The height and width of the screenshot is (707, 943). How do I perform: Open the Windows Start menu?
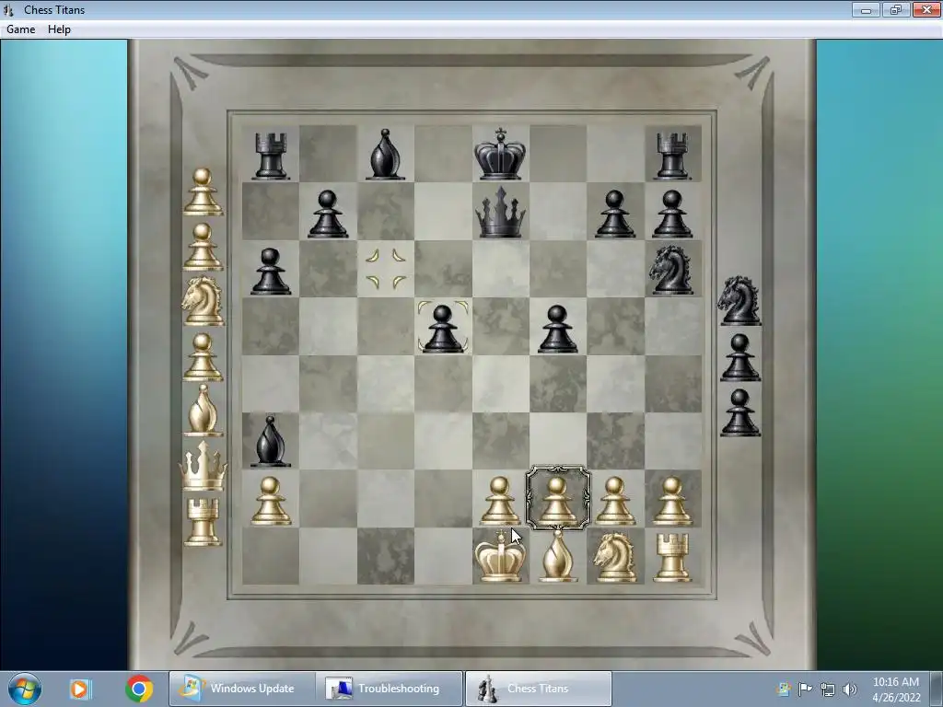point(25,689)
